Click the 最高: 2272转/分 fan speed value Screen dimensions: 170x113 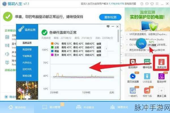(63, 38)
